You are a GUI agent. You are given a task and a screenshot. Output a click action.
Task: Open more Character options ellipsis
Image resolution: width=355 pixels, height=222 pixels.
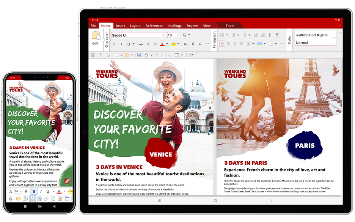(x=207, y=44)
